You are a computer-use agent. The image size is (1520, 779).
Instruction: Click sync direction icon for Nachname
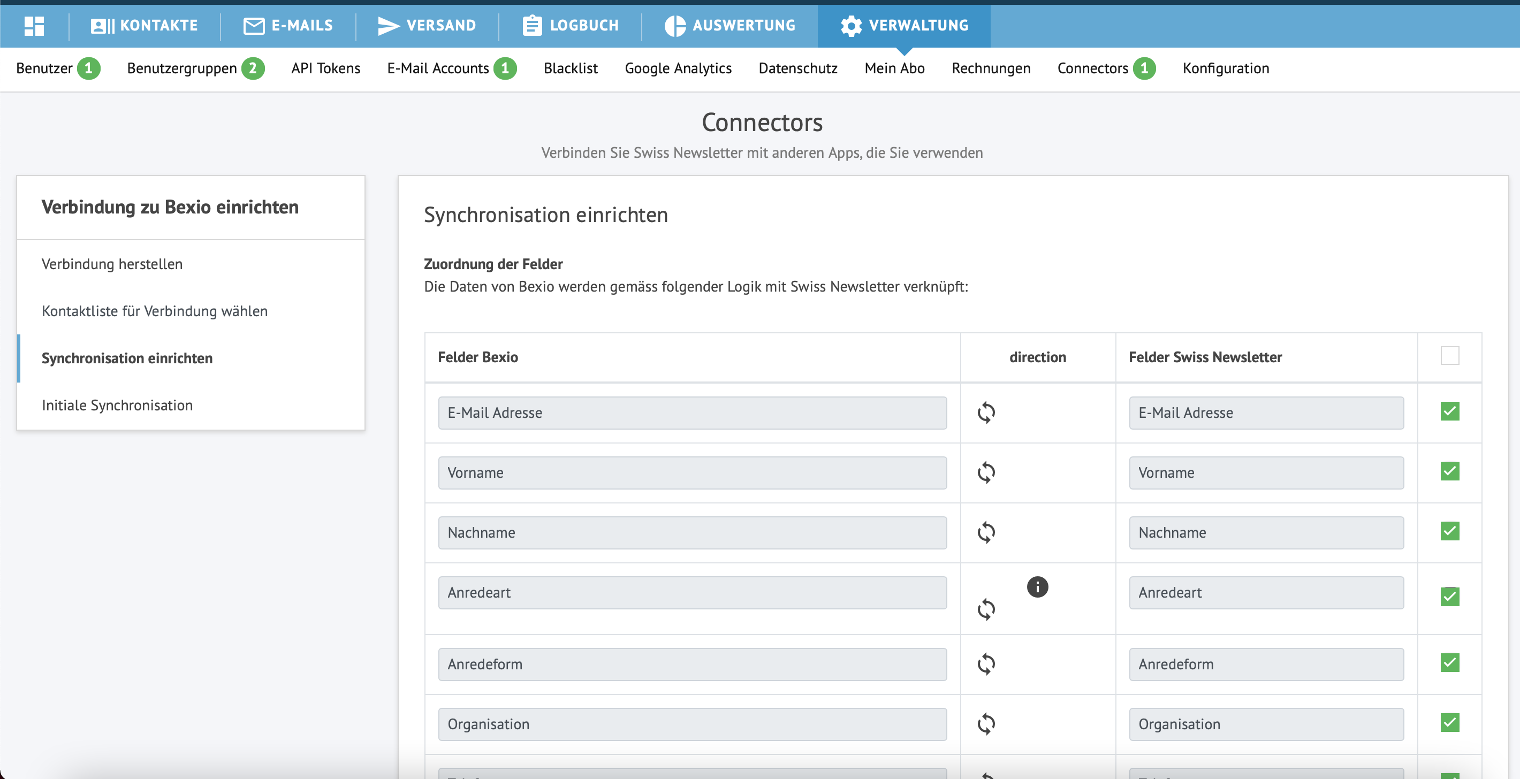click(x=986, y=532)
